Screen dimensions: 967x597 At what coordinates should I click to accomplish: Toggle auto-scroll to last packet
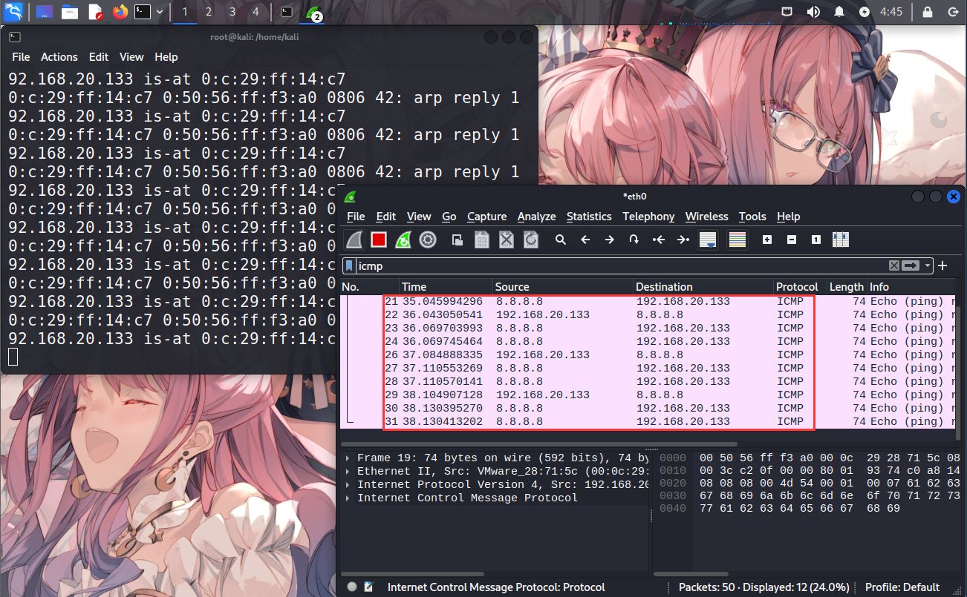708,240
